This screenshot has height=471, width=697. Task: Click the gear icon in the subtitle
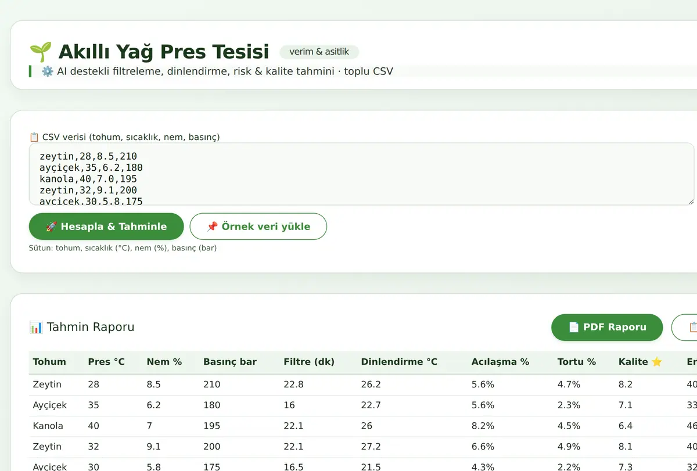coord(48,71)
